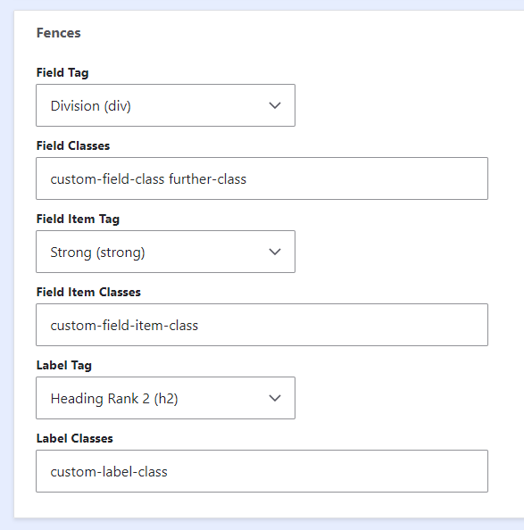Open the Field Tag dropdown
This screenshot has width=524, height=530.
pyautogui.click(x=165, y=105)
